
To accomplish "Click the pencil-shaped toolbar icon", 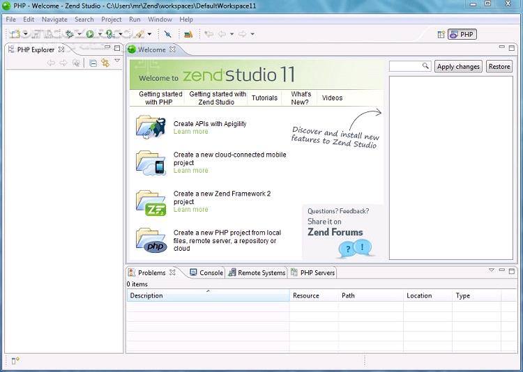I will click(139, 34).
